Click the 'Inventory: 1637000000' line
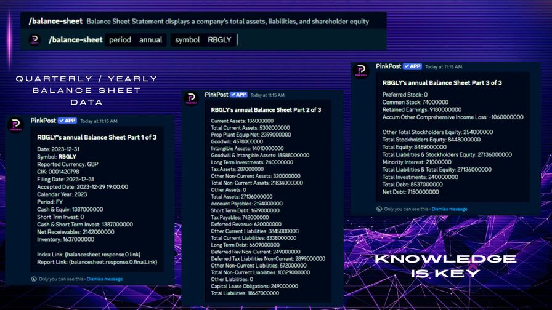 tap(65, 240)
